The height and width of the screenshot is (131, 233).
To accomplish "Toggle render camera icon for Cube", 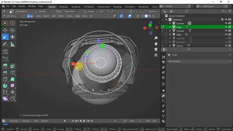I will click(230, 27).
